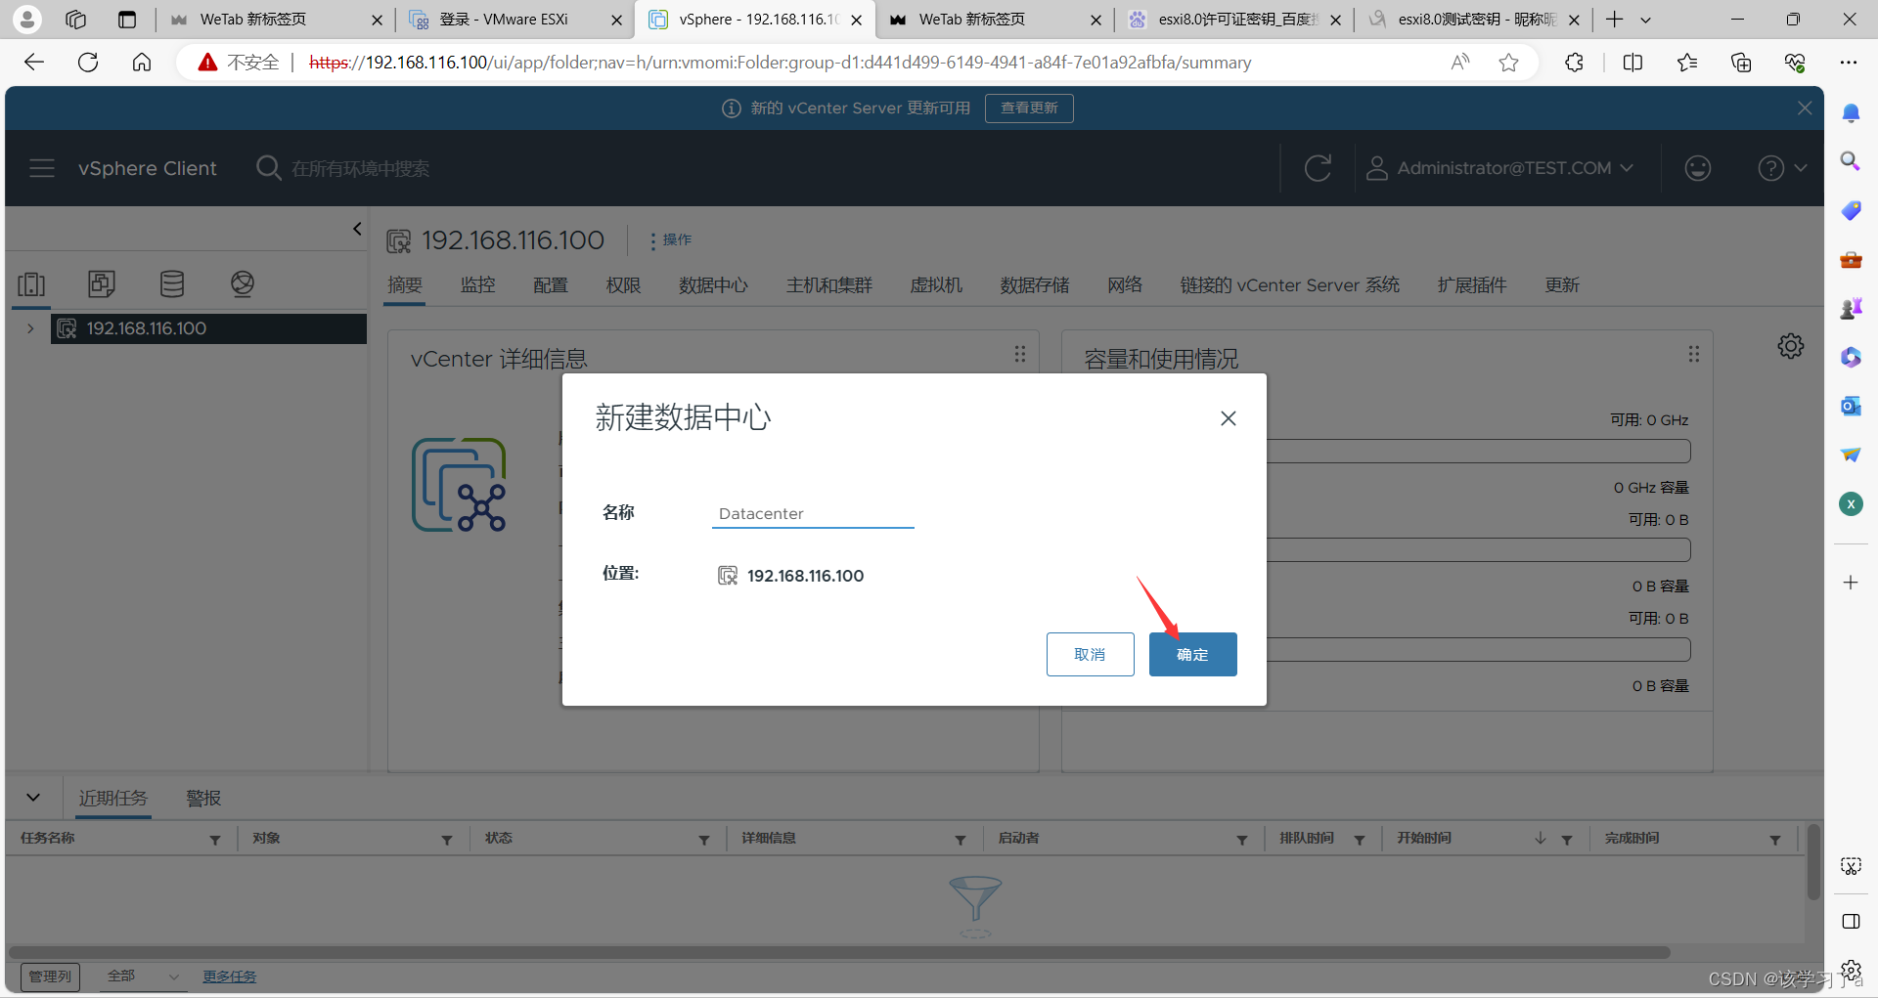Go back in the browser
Screen dimensions: 1878x998
pyautogui.click(x=34, y=63)
